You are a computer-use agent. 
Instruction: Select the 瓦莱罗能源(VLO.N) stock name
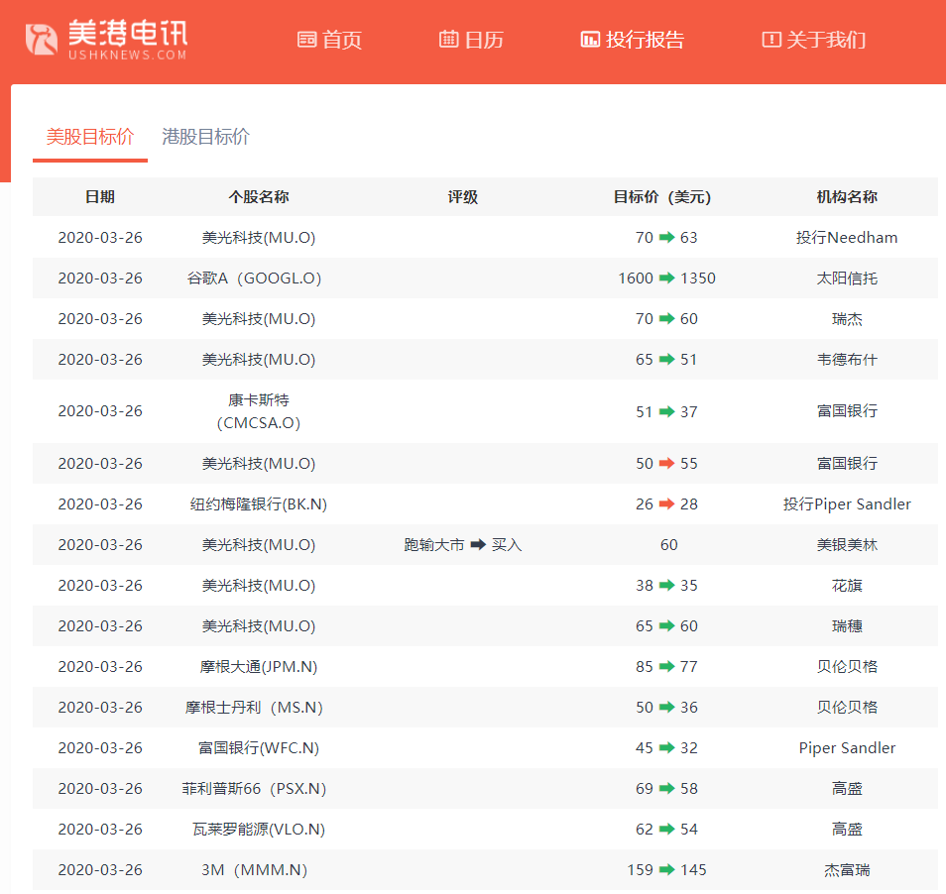tap(259, 830)
